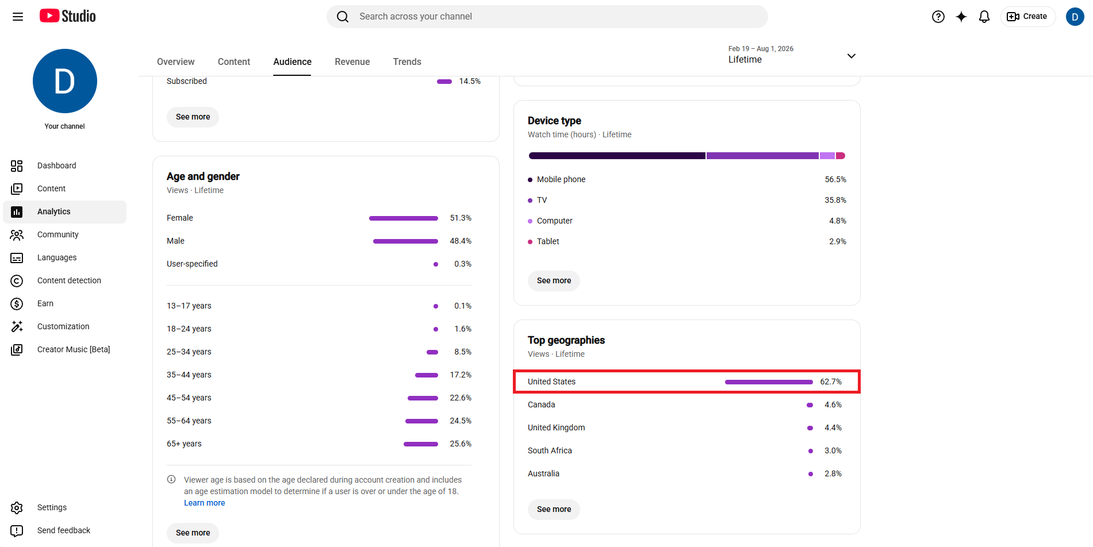Click the Dashboard sidebar icon
The height and width of the screenshot is (547, 1093).
tap(17, 165)
